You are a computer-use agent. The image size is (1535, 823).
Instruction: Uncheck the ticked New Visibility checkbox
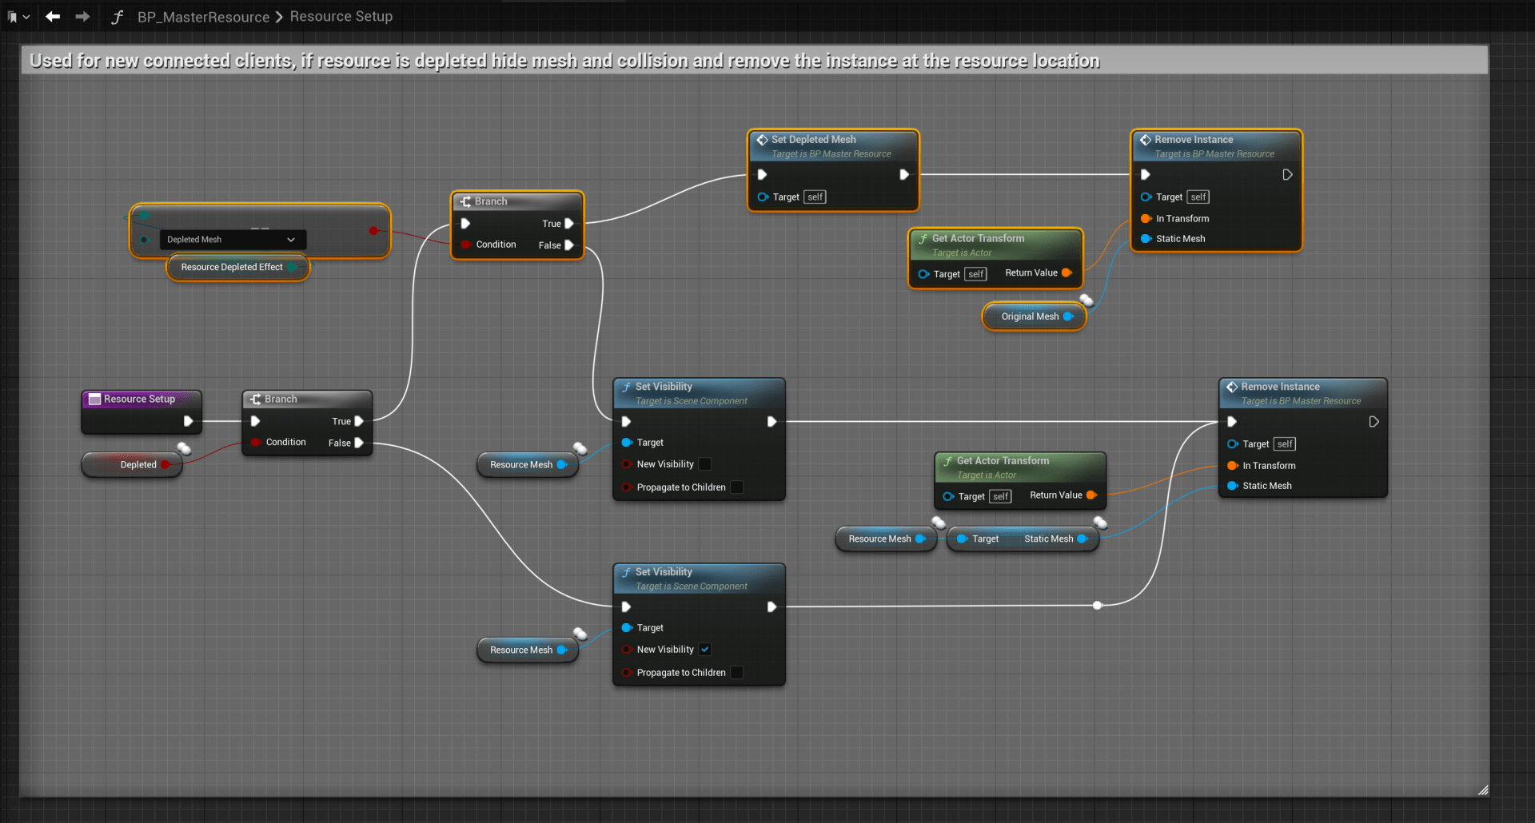click(x=705, y=650)
